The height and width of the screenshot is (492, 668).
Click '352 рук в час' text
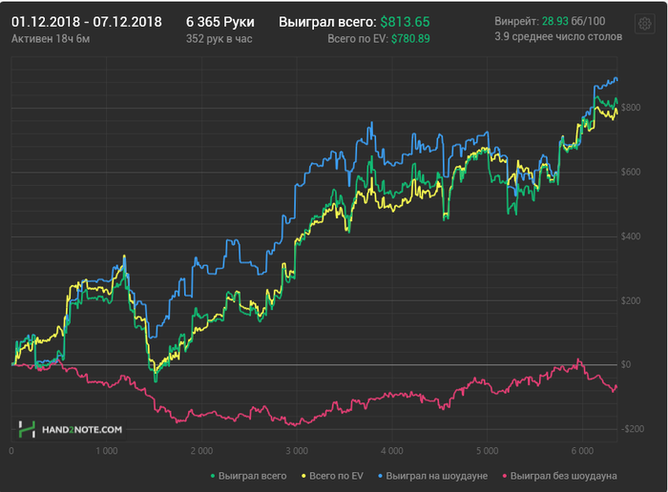tap(219, 39)
